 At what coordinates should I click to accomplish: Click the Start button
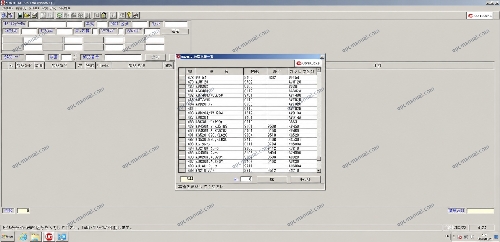click(x=7, y=237)
